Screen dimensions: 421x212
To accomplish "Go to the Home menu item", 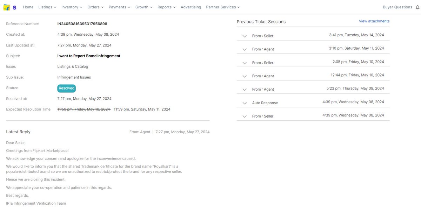I will [28, 7].
